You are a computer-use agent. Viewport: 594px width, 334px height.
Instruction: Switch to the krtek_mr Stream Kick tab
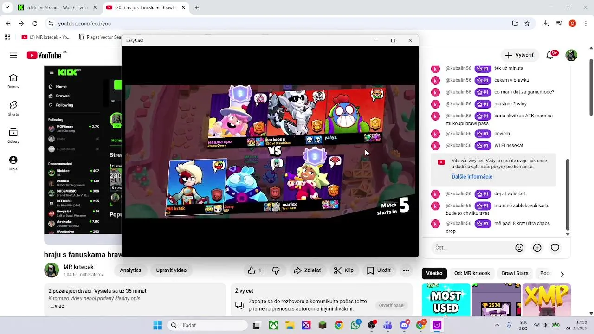(57, 8)
